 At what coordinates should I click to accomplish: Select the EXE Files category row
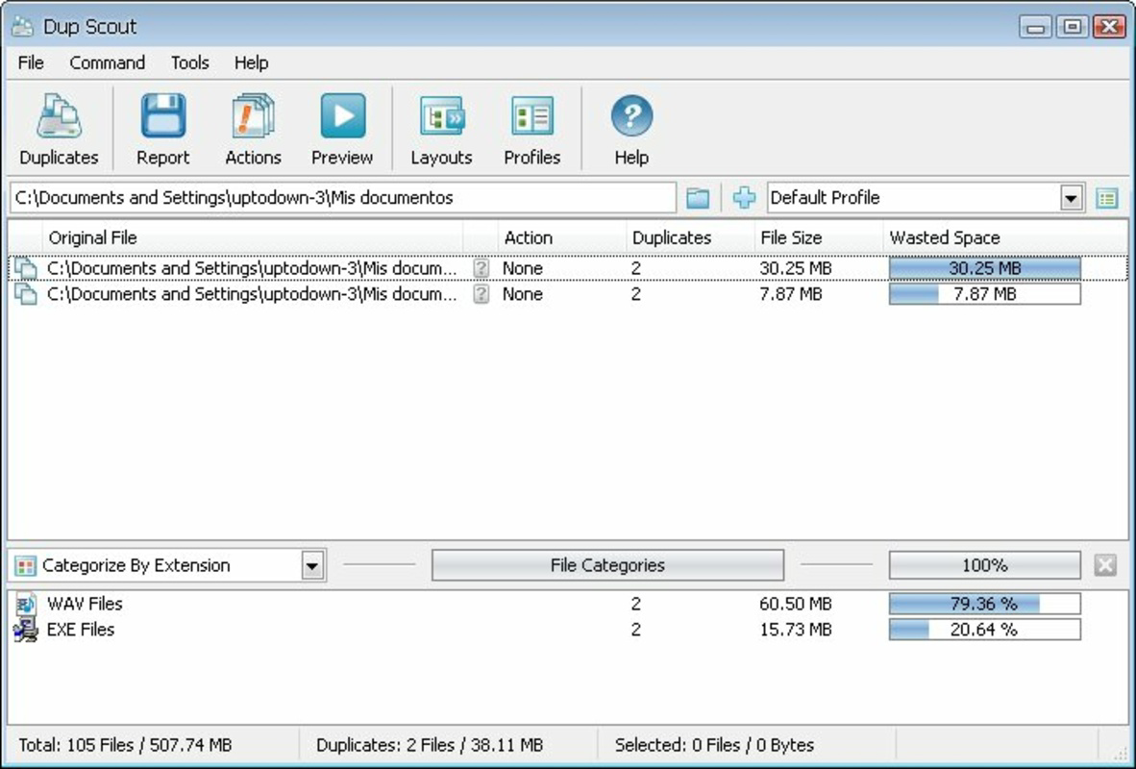click(x=568, y=629)
